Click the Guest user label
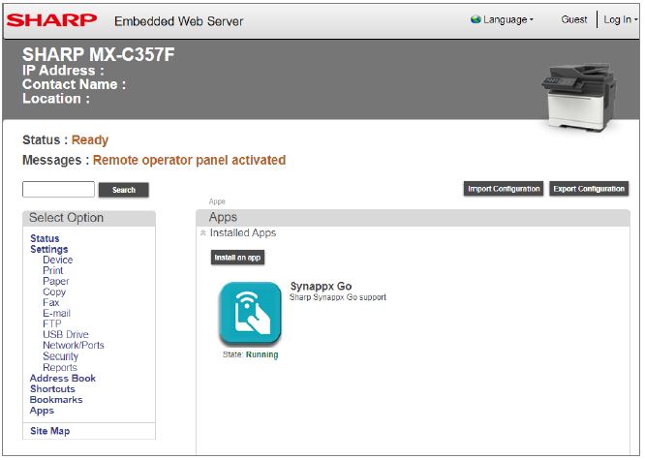This screenshot has width=645, height=460. coord(574,19)
